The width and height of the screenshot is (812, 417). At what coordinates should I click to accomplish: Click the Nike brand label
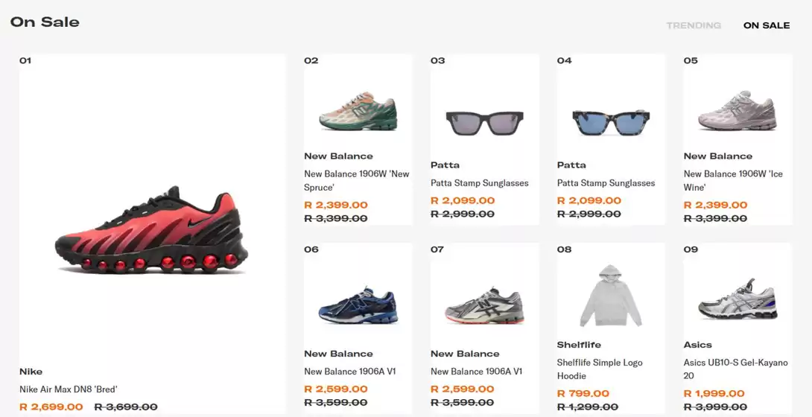pos(31,372)
